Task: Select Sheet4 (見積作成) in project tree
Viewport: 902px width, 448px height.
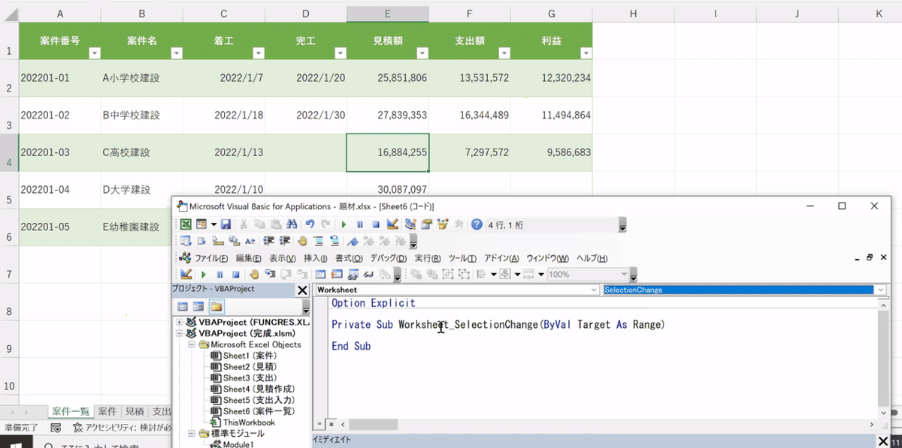Action: (253, 389)
